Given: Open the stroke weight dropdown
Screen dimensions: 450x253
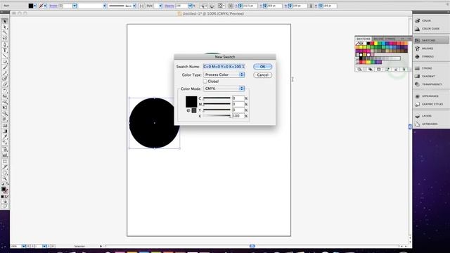Looking at the screenshot, I should point(75,6).
